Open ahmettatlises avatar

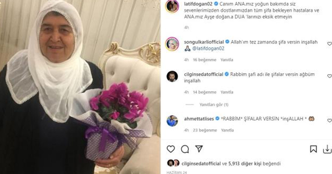pyautogui.click(x=172, y=121)
